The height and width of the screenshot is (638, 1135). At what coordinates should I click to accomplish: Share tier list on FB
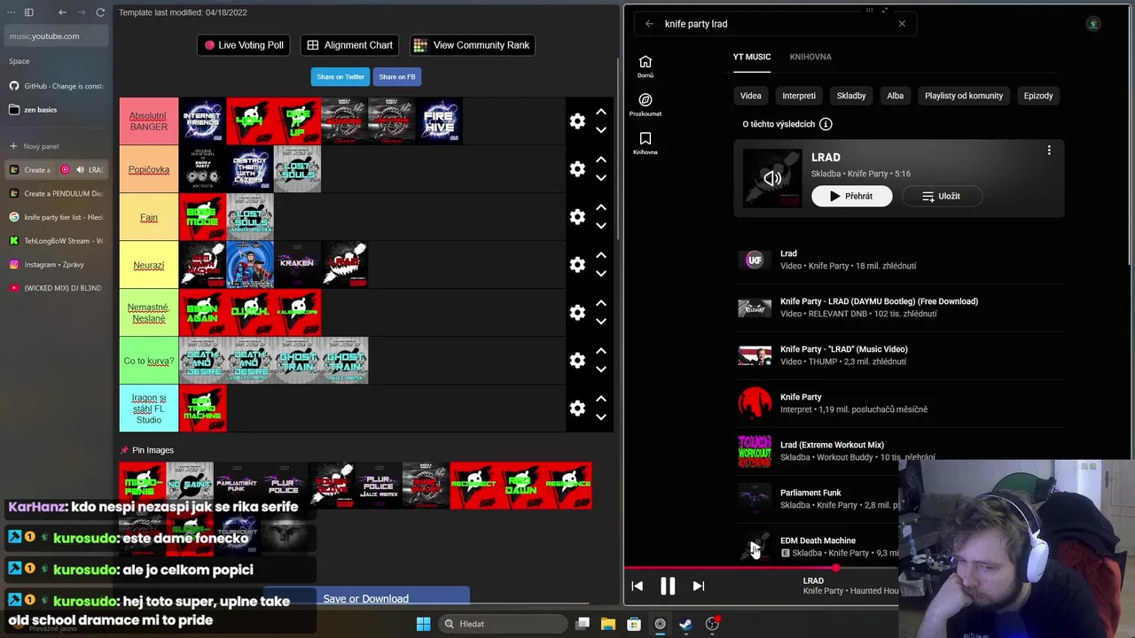point(397,77)
